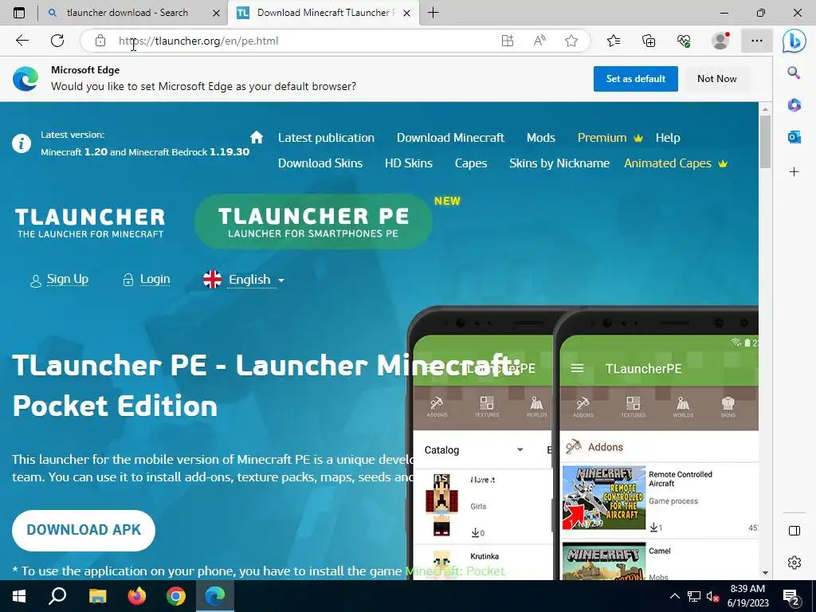Open Firefox from the taskbar
Screen dimensions: 816x612
tap(137, 596)
